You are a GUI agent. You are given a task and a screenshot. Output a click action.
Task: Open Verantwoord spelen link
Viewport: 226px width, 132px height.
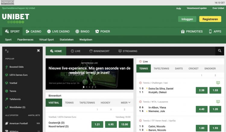(197, 8)
